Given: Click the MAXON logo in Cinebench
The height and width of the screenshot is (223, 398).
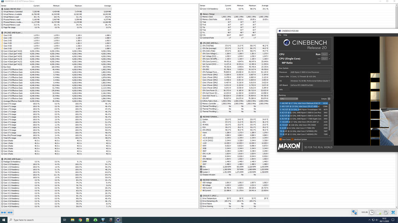Looking at the screenshot, I should pos(289,146).
